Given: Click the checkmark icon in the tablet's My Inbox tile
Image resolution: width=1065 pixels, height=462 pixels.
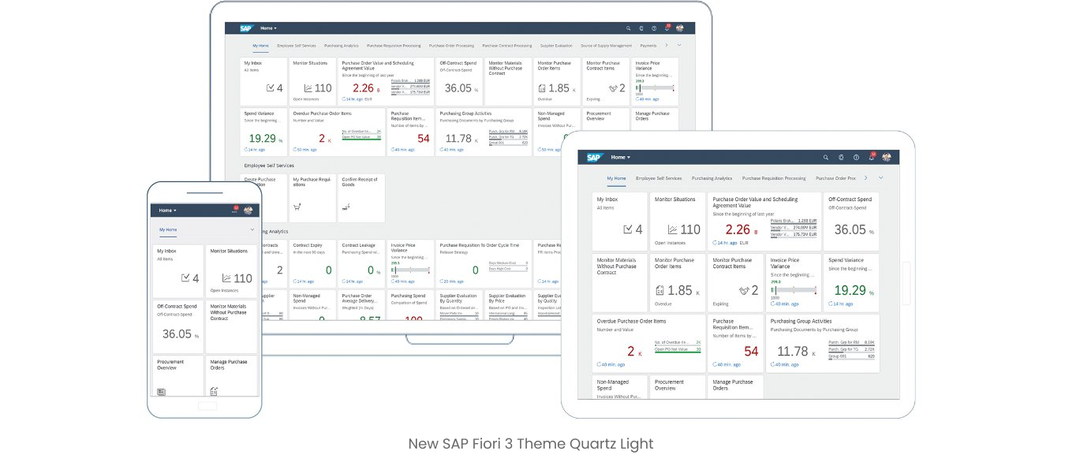Looking at the screenshot, I should [x=628, y=229].
